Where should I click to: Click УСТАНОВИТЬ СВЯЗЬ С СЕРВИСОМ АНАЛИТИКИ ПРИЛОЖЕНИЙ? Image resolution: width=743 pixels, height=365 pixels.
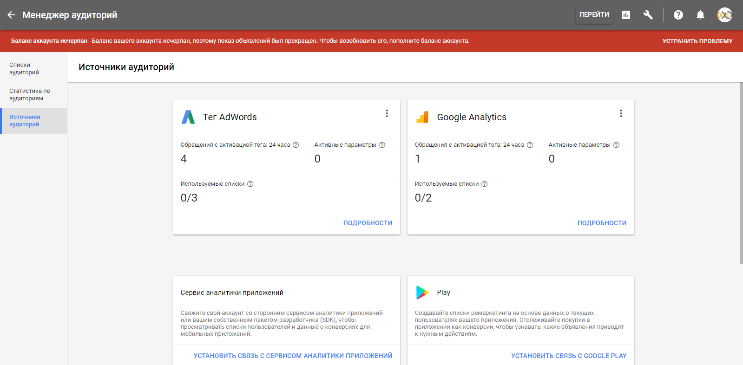[x=293, y=356]
